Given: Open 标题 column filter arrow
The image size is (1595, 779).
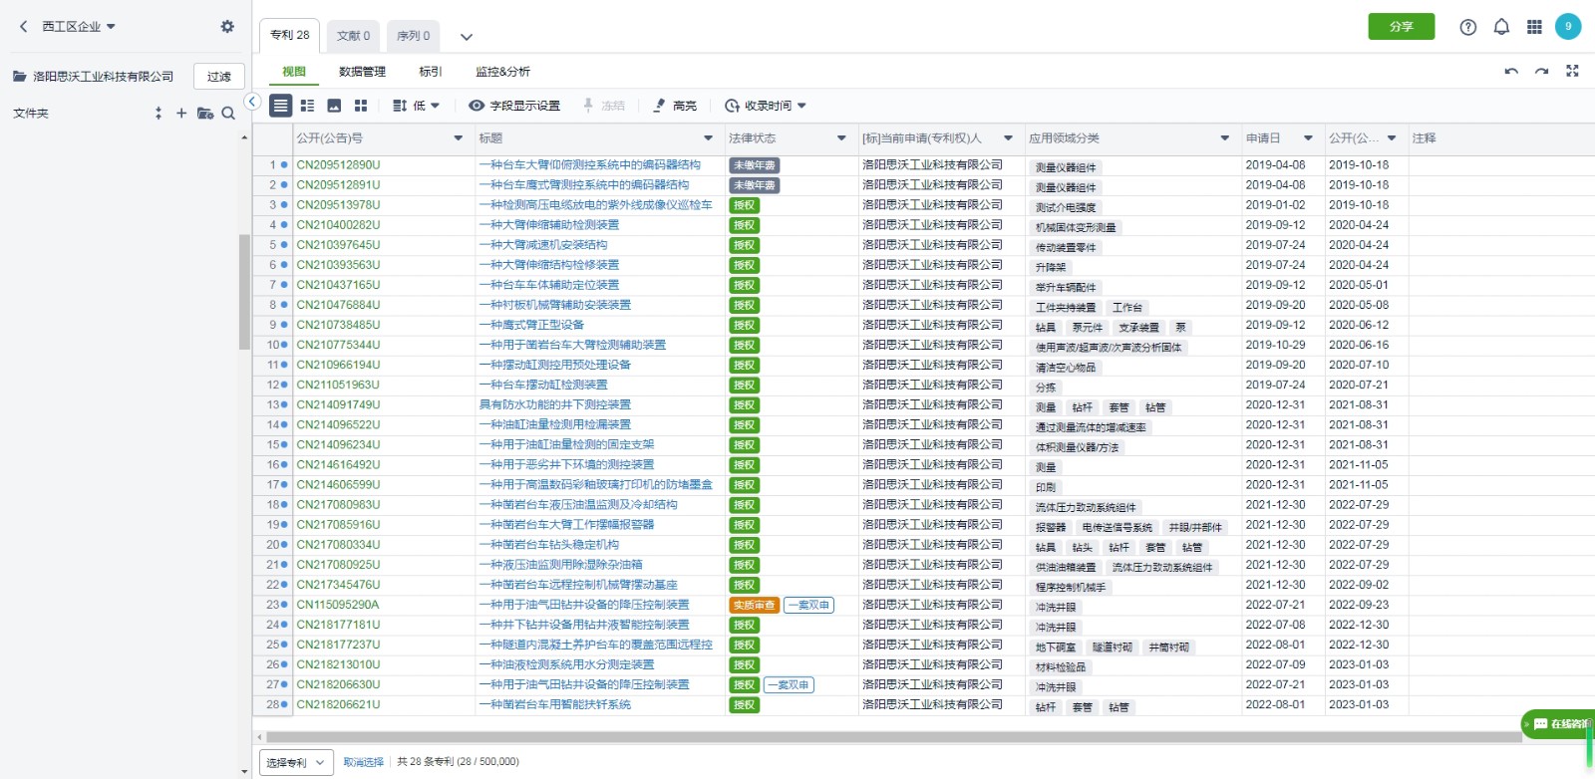Looking at the screenshot, I should 709,138.
